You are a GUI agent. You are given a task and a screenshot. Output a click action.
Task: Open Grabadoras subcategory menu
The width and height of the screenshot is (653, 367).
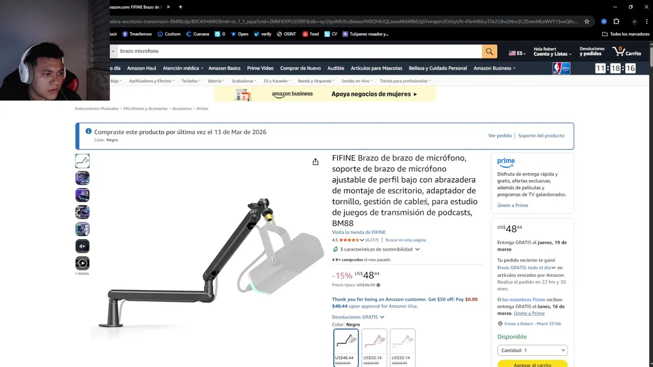coord(244,81)
